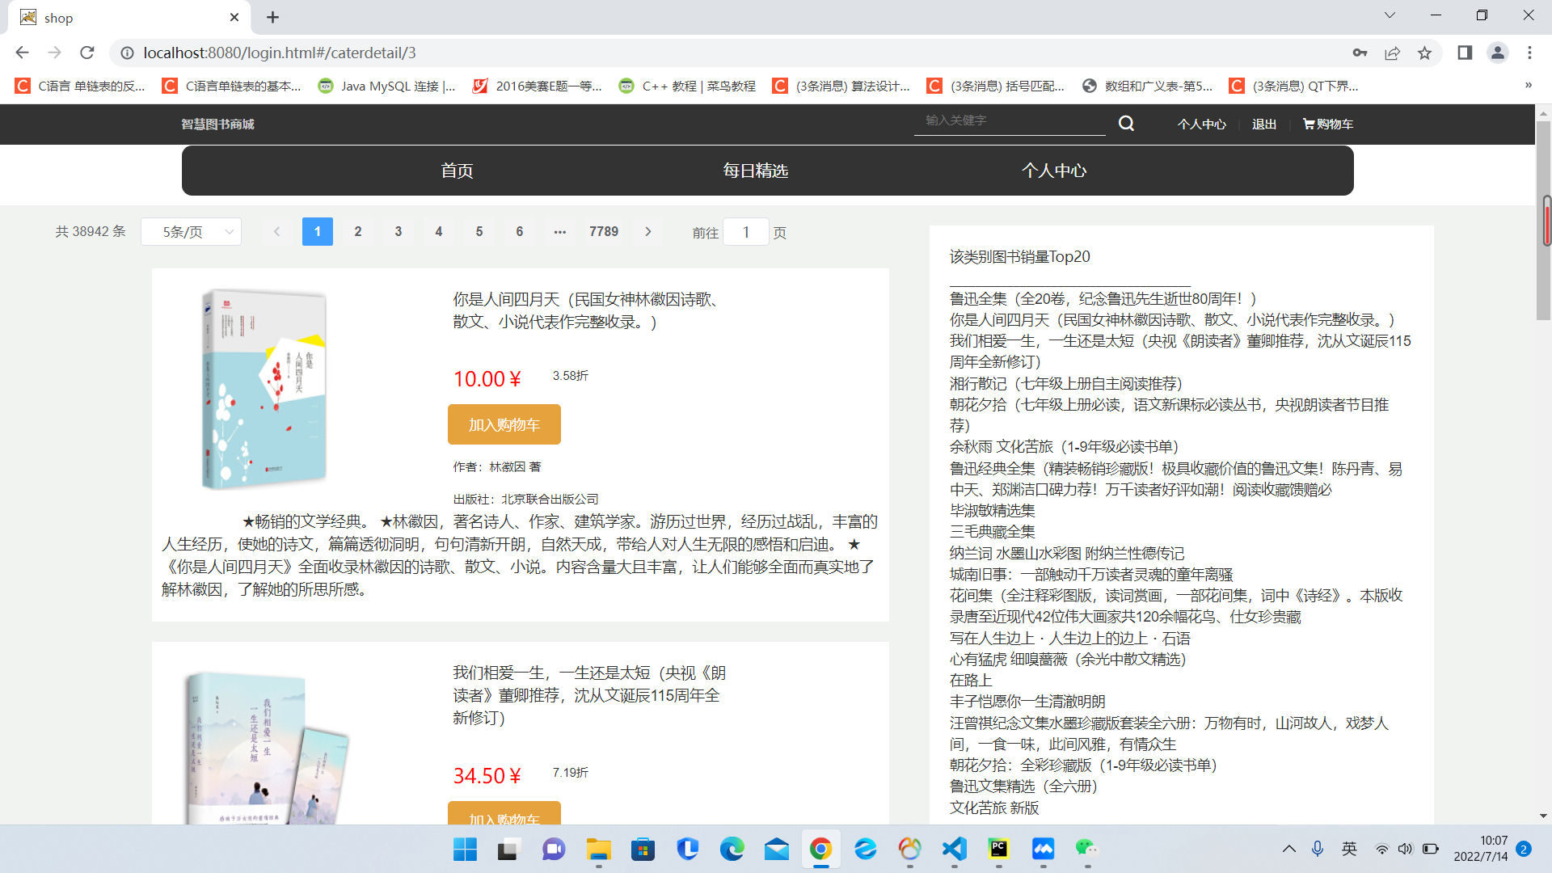The width and height of the screenshot is (1552, 873).
Task: Open Mail app from taskbar
Action: pyautogui.click(x=776, y=849)
